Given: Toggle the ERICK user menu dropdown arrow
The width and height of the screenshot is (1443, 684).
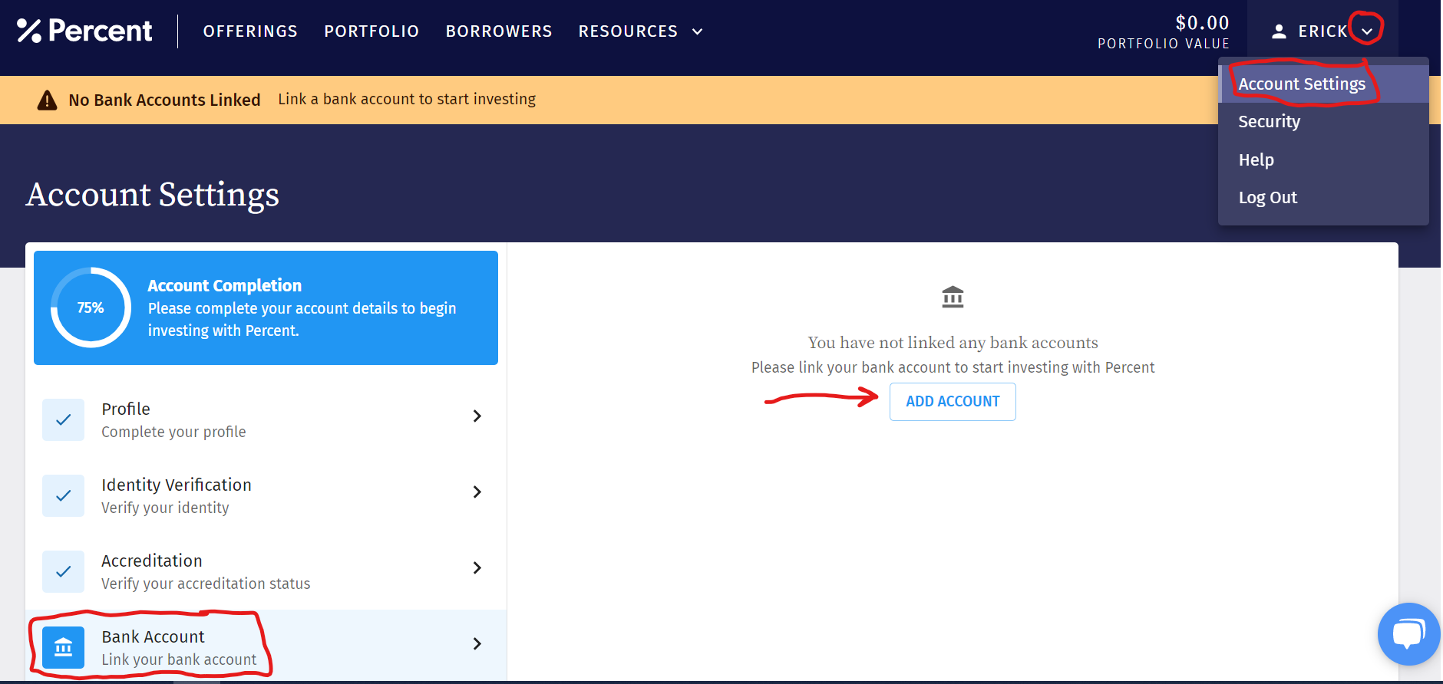Looking at the screenshot, I should (1367, 31).
